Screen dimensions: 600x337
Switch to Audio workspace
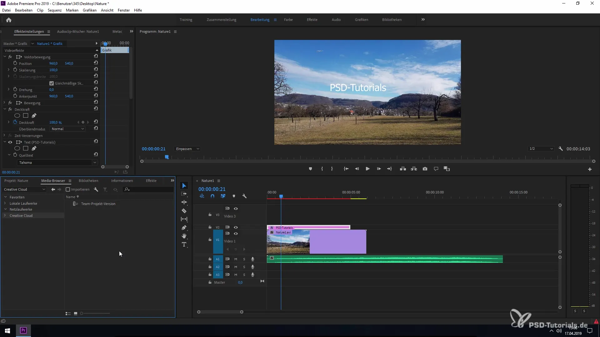point(336,20)
